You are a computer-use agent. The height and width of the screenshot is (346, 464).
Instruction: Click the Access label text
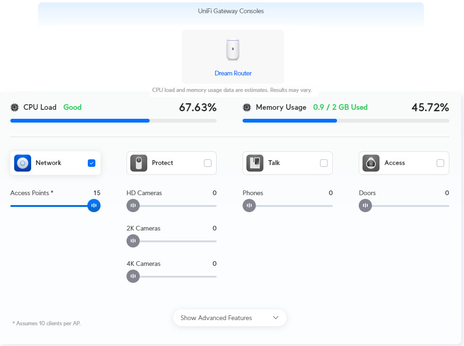click(395, 163)
